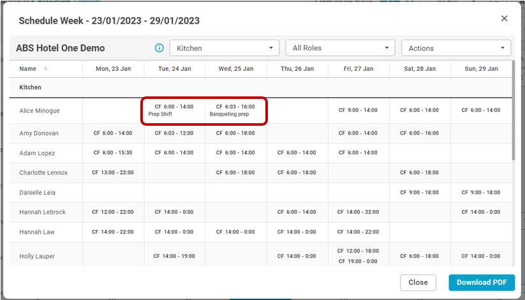Close the Schedule Week dialog with X

[x=504, y=19]
